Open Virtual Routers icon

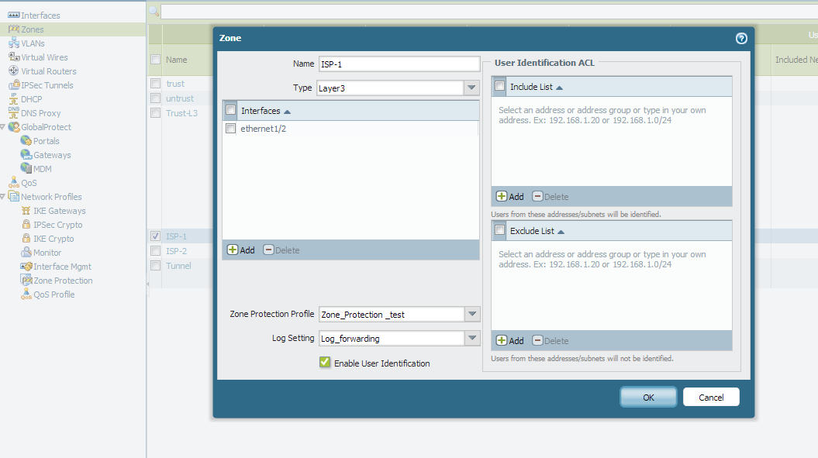click(14, 71)
